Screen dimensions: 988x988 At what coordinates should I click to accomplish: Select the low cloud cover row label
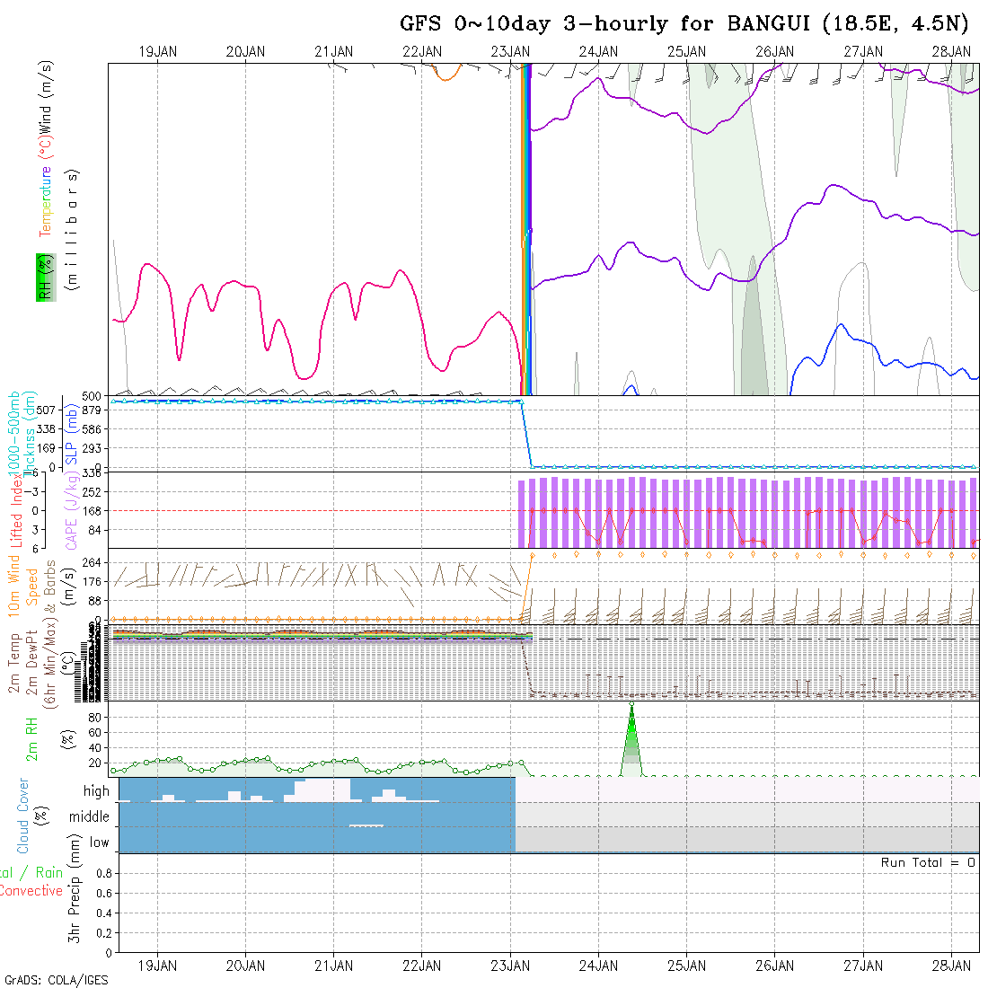coord(99,842)
